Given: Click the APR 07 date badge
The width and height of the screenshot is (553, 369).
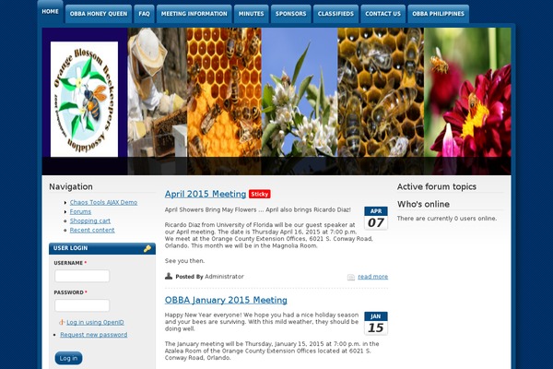Looking at the screenshot, I should coord(376,219).
